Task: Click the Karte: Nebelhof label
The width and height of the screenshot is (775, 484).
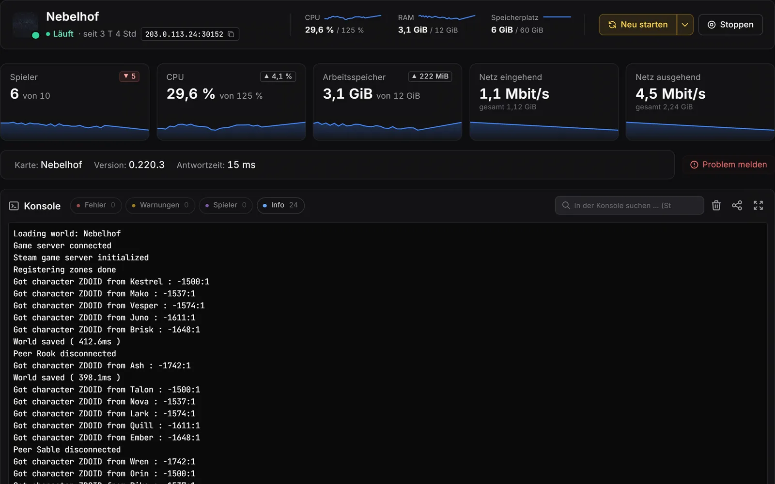Action: click(48, 165)
